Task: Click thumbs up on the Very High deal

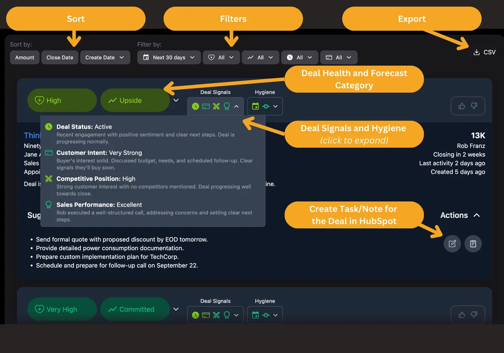Action: [x=462, y=315]
